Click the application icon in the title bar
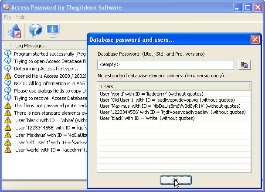The image size is (265, 192). (6, 7)
